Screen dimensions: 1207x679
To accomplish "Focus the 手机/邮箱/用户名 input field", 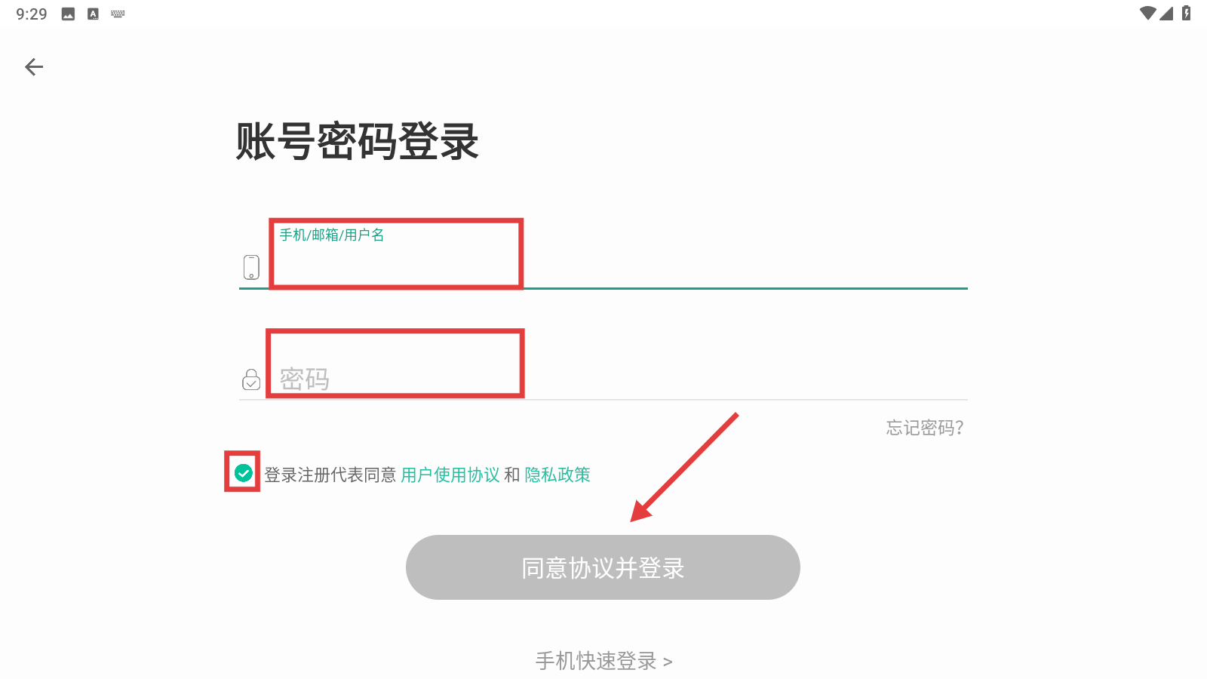I will tap(603, 264).
